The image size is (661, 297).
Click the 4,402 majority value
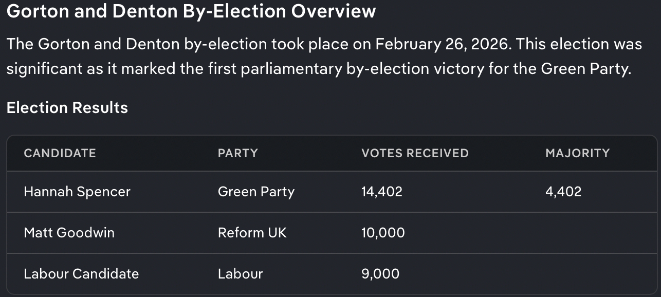click(x=563, y=192)
